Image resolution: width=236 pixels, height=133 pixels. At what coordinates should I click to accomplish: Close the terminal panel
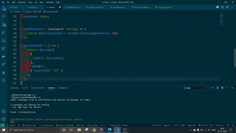coord(232,88)
